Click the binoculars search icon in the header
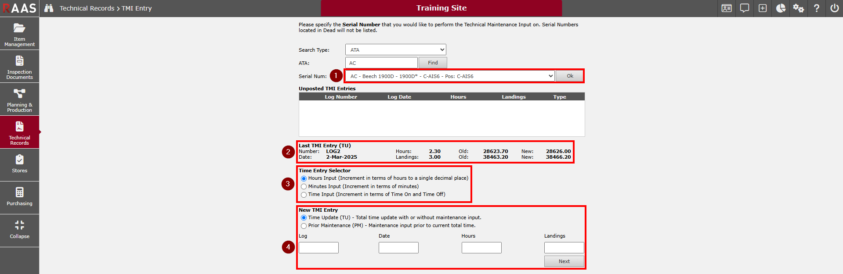This screenshot has width=843, height=274. pyautogui.click(x=49, y=8)
